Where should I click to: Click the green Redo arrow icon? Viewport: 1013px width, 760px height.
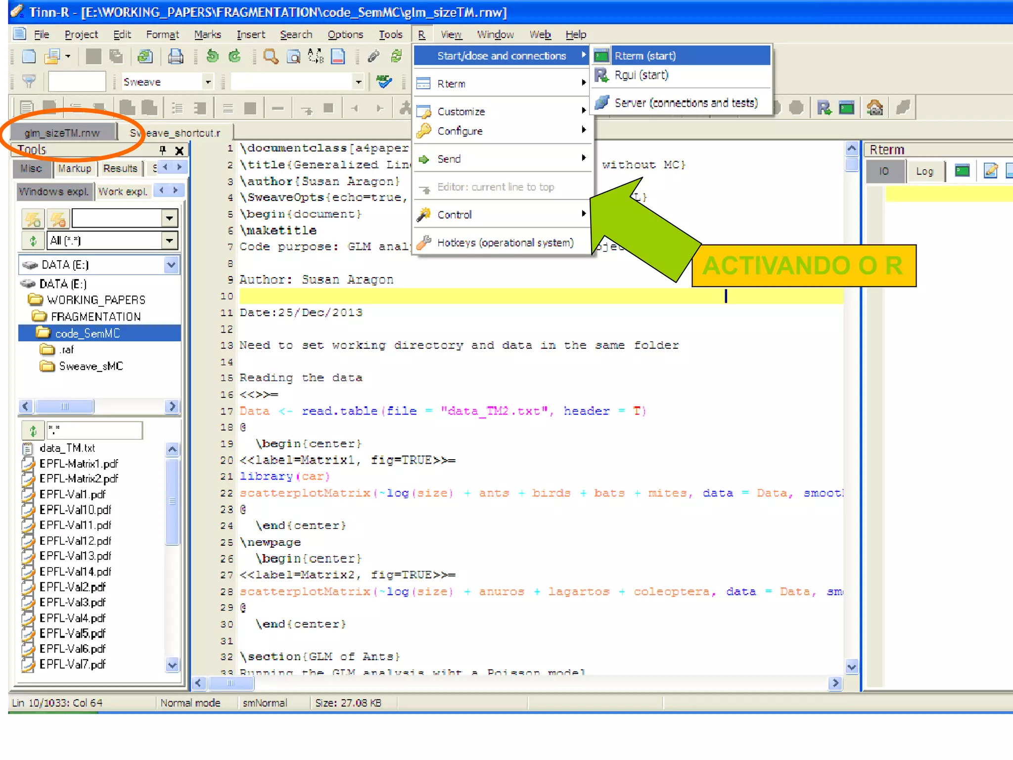click(x=235, y=56)
